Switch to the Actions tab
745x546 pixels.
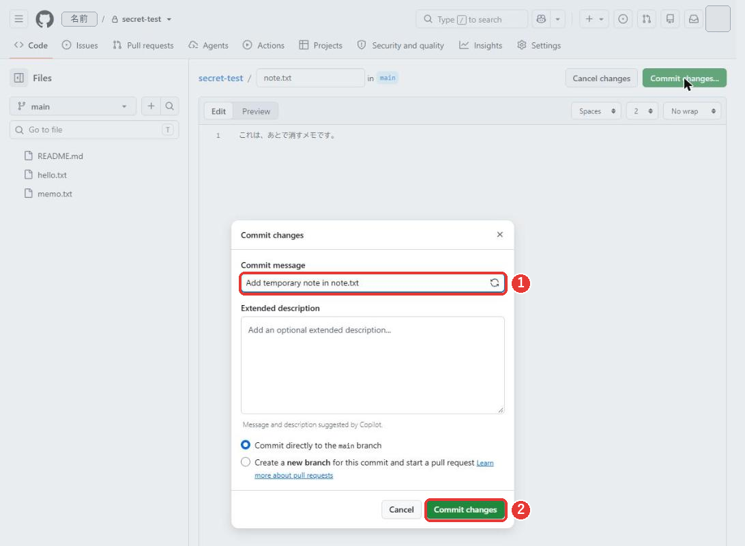tap(263, 45)
